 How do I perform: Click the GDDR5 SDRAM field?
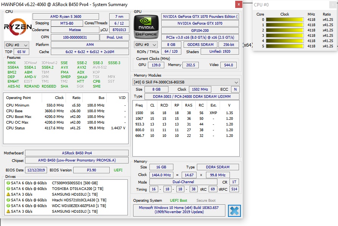[x=200, y=45]
